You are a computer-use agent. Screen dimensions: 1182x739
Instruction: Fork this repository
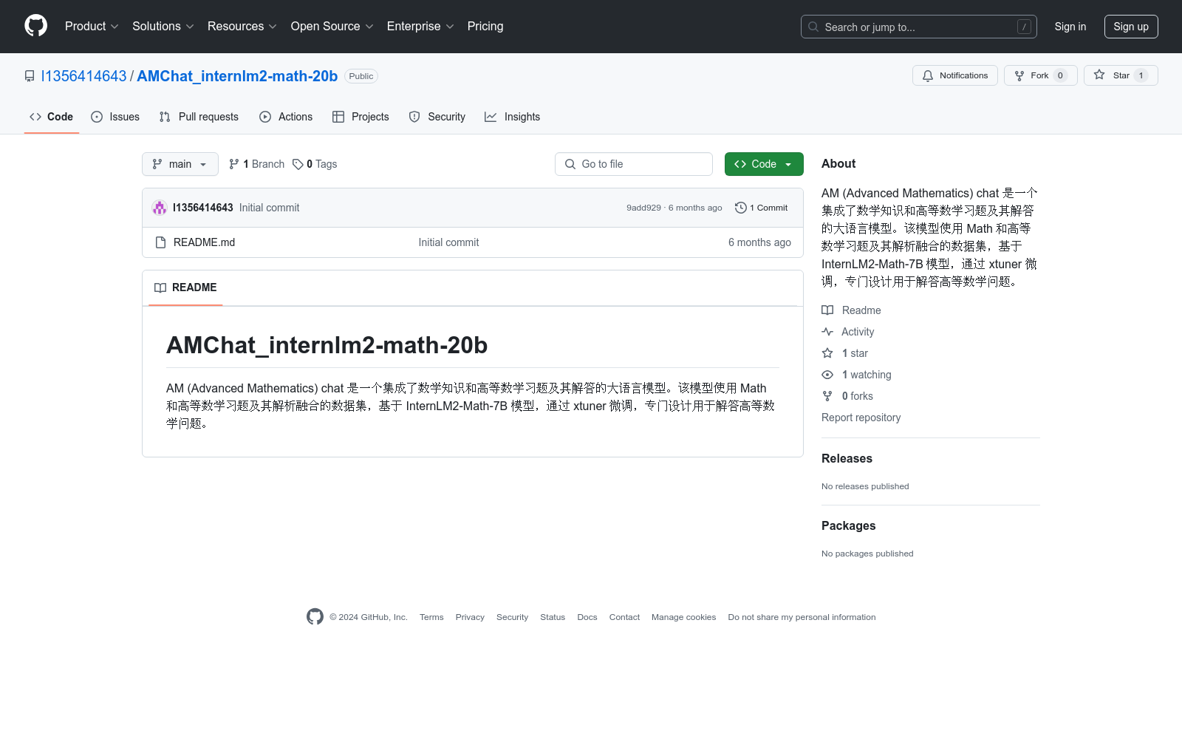(x=1032, y=75)
